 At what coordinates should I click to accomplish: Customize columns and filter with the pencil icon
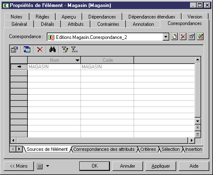[65, 50]
